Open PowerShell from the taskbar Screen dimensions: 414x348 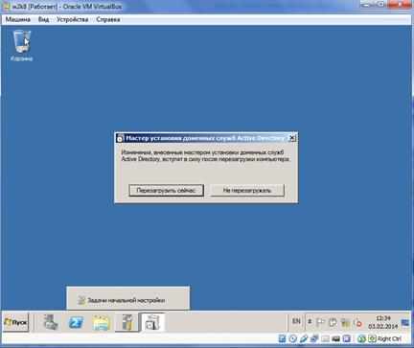[76, 322]
